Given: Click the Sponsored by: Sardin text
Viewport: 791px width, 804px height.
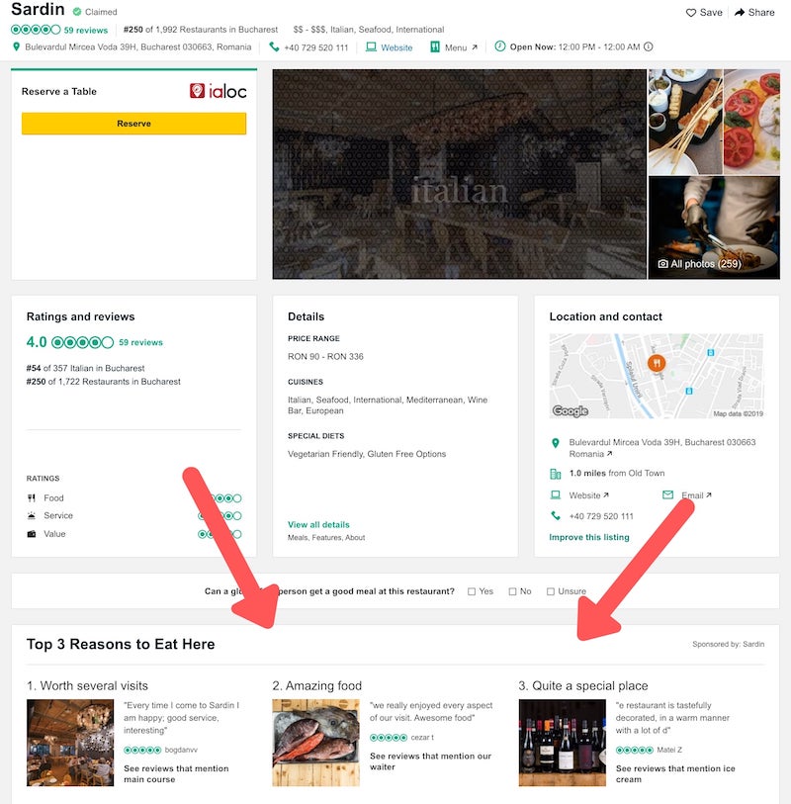Looking at the screenshot, I should [x=728, y=644].
